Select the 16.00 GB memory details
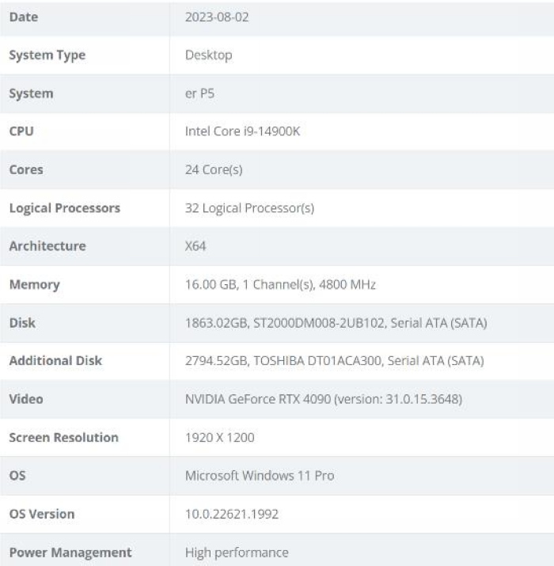Screen dimensions: 554x566 [x=280, y=284]
